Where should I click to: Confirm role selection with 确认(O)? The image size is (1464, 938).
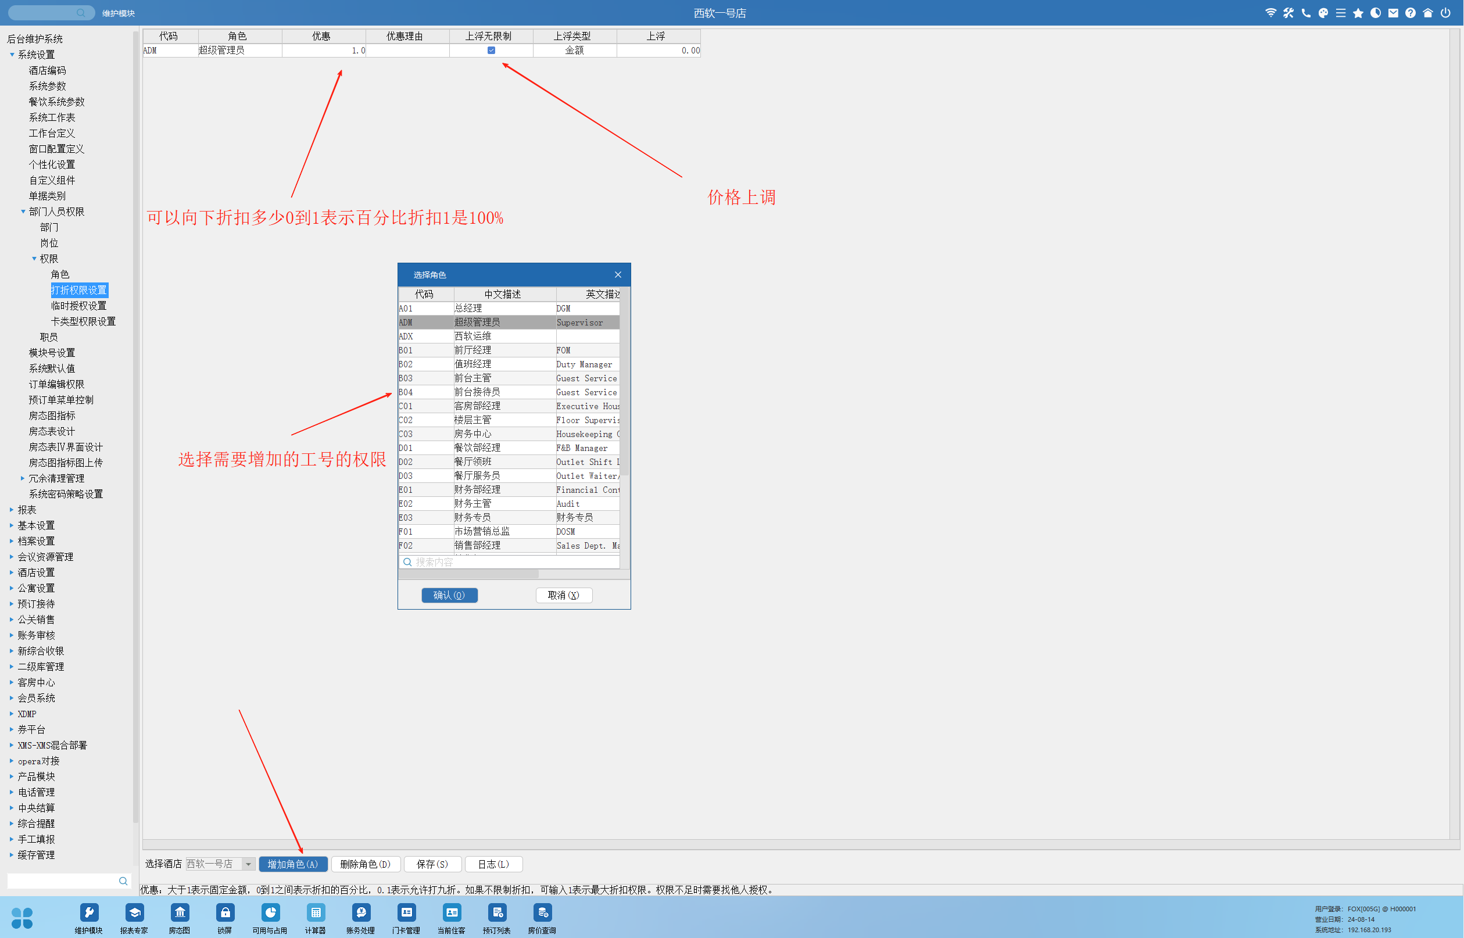[449, 596]
